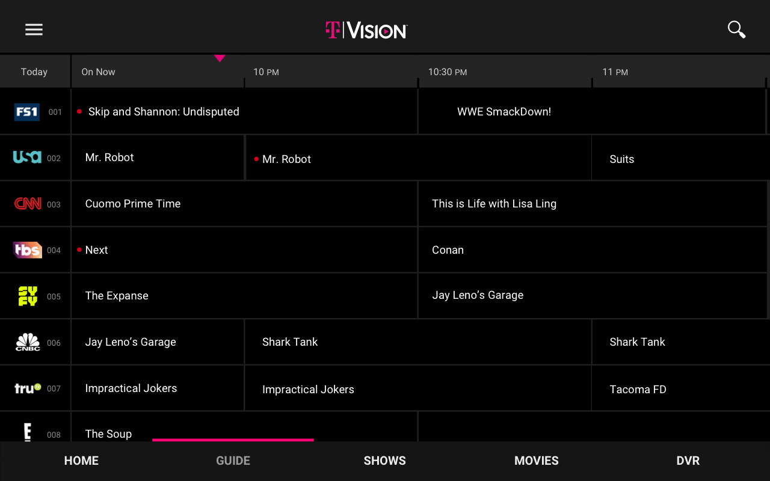
Task: Select the 10 PM time header
Action: [x=266, y=72]
